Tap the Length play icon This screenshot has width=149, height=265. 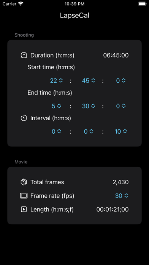(24, 209)
